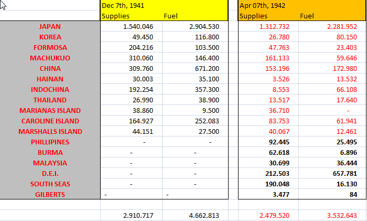Select D.E.I. 1942 fuel cell 657.781
The width and height of the screenshot is (367, 221).
tap(332, 173)
